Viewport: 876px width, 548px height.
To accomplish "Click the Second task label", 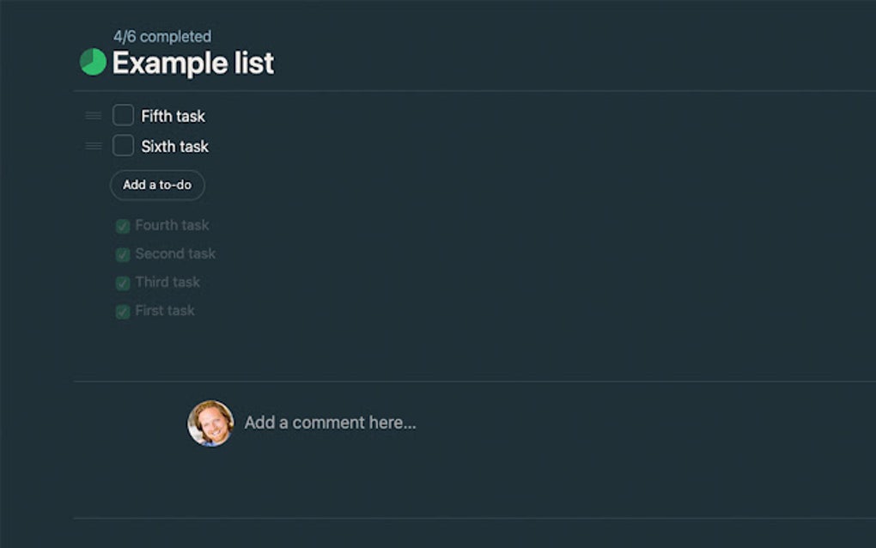I will [174, 254].
